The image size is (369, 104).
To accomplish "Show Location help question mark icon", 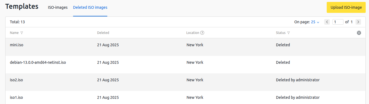I will (202, 33).
